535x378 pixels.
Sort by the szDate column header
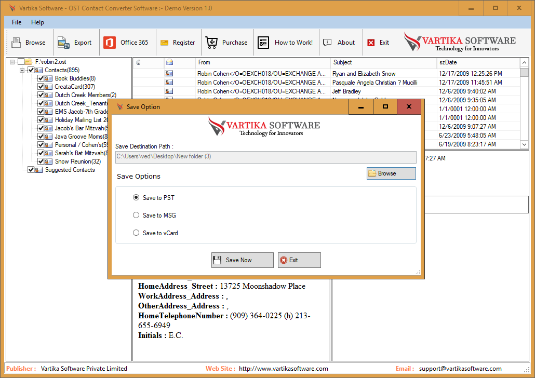tap(478, 62)
